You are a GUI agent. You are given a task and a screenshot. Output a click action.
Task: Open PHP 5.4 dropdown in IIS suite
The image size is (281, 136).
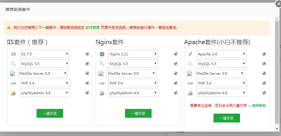click(45, 83)
